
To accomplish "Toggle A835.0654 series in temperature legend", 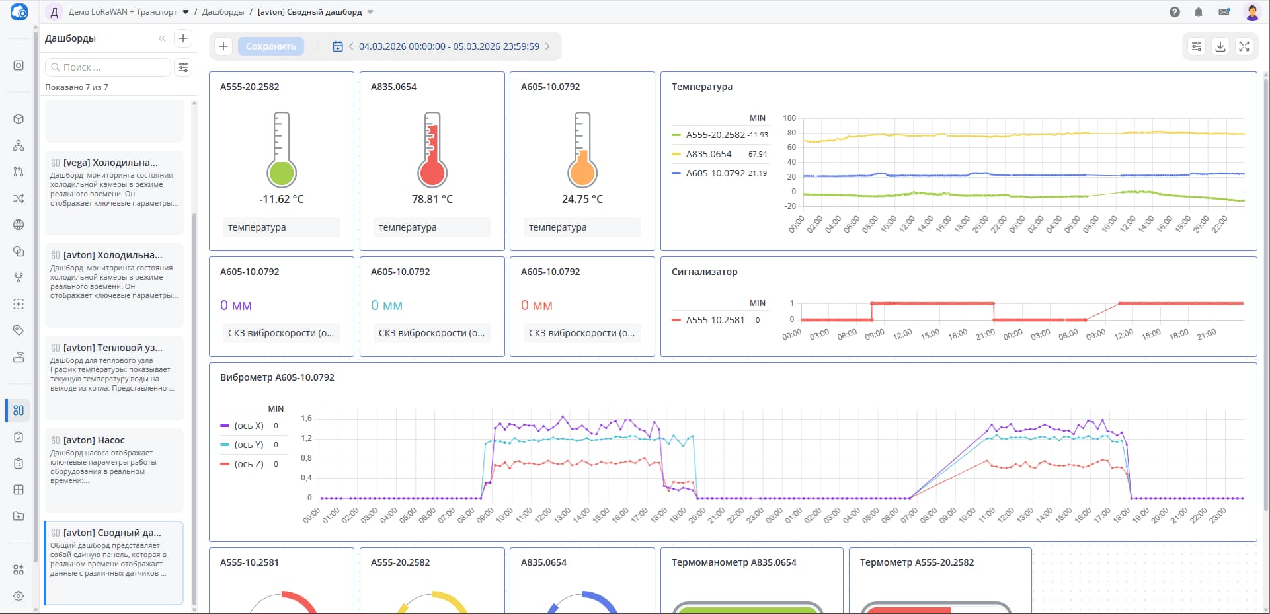I will 708,154.
